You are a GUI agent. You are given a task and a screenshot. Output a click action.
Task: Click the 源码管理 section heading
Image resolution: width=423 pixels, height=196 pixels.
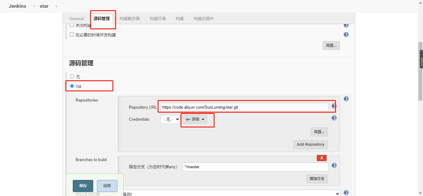coord(81,63)
